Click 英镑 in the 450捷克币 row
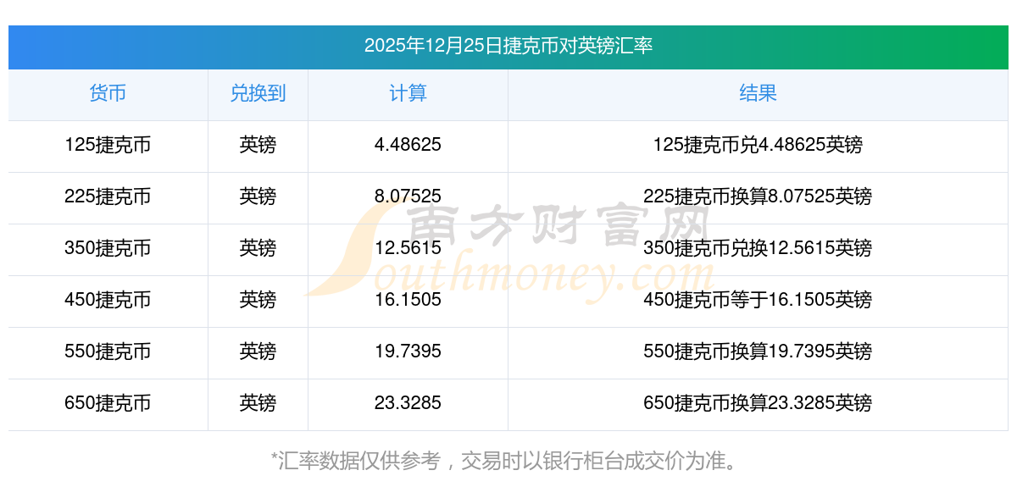 point(258,300)
